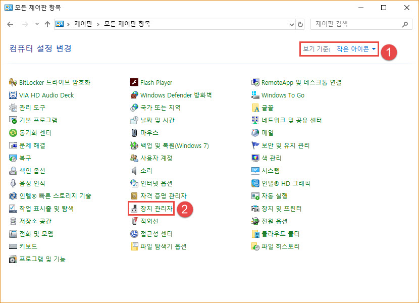Go up one level with the up arrow
The height and width of the screenshot is (303, 419).
pos(47,24)
